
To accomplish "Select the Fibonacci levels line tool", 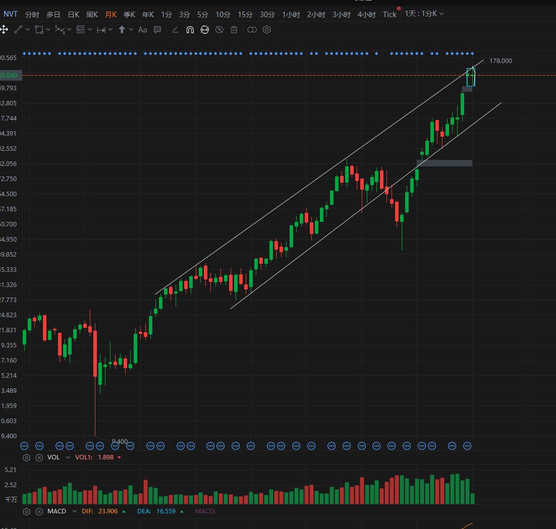I will pyautogui.click(x=81, y=30).
